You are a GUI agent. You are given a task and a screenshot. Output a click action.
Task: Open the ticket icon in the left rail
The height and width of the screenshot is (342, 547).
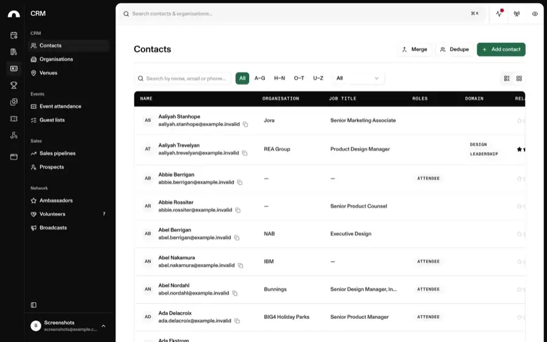tap(14, 119)
